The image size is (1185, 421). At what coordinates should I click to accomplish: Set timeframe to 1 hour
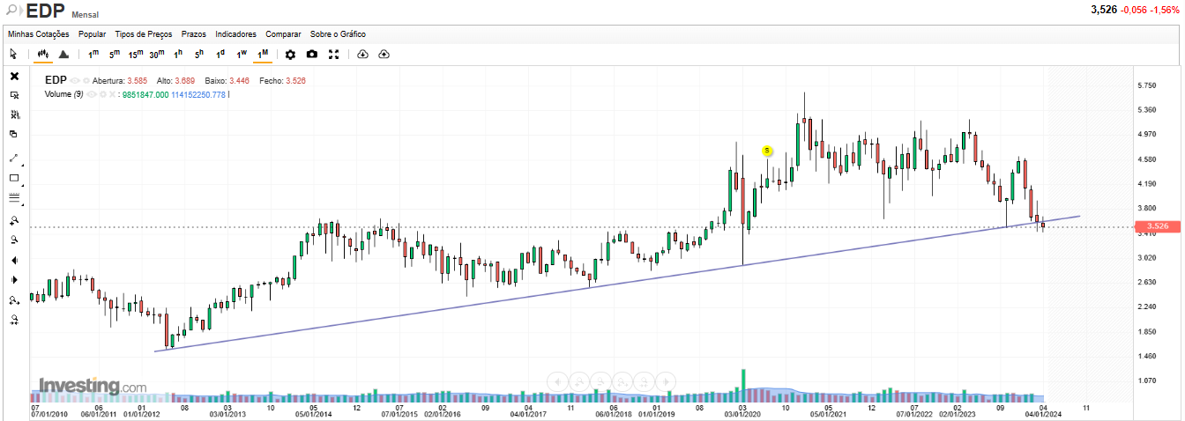[178, 55]
